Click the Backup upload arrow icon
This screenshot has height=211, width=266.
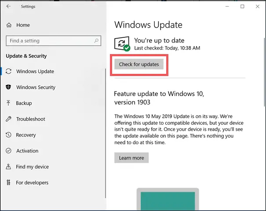click(x=8, y=103)
